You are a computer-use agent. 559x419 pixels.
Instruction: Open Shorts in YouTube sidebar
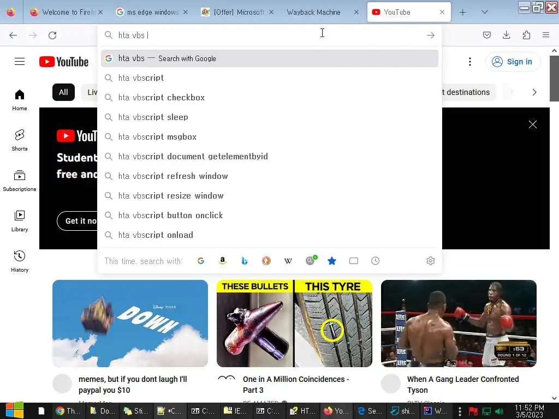point(20,140)
